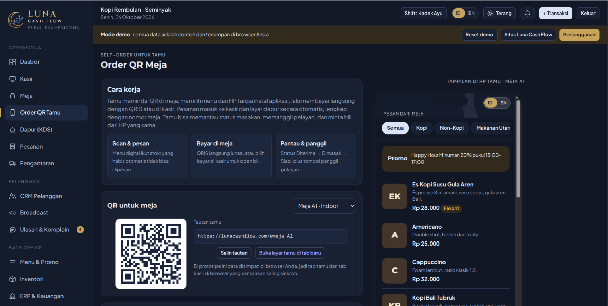Click the Berlangganan button
Screen dimensions: 608x306
[x=579, y=35]
